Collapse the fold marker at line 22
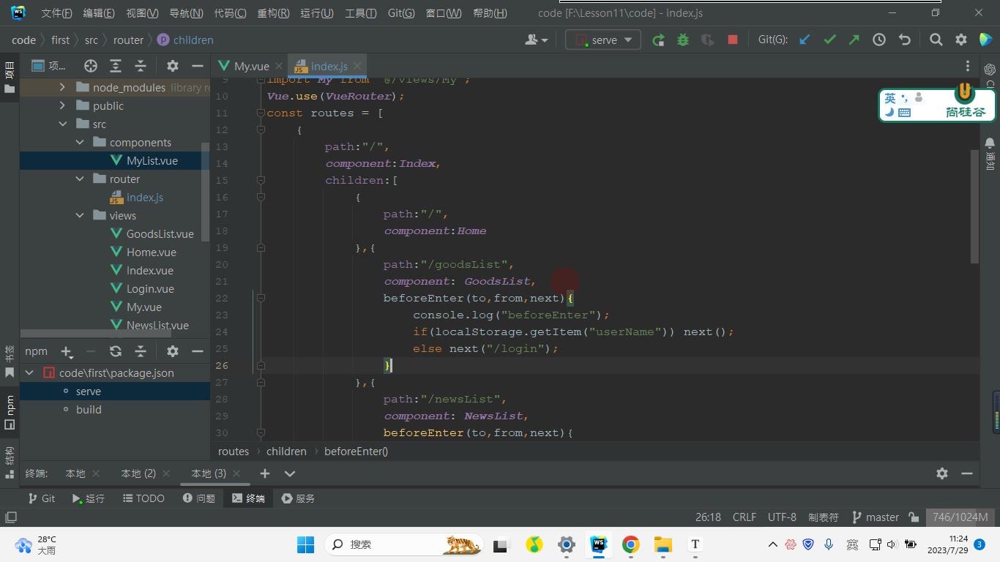Image resolution: width=1000 pixels, height=562 pixels. tap(261, 299)
